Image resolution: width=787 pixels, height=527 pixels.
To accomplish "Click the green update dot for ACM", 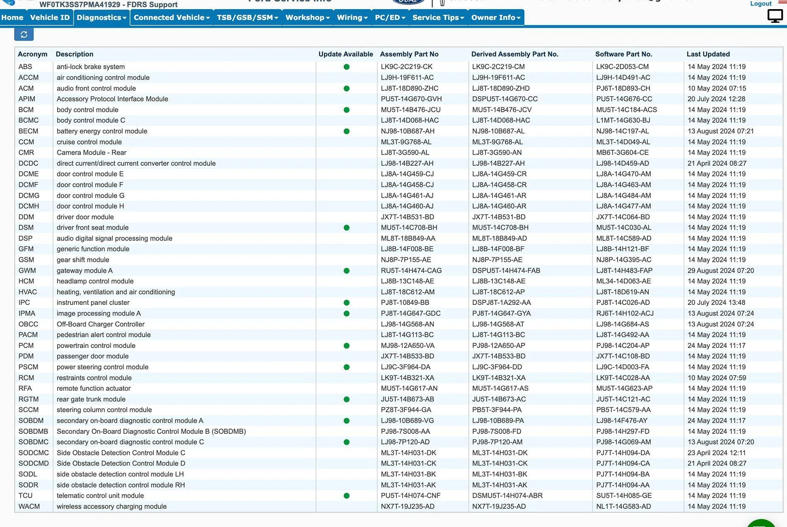I will (347, 88).
